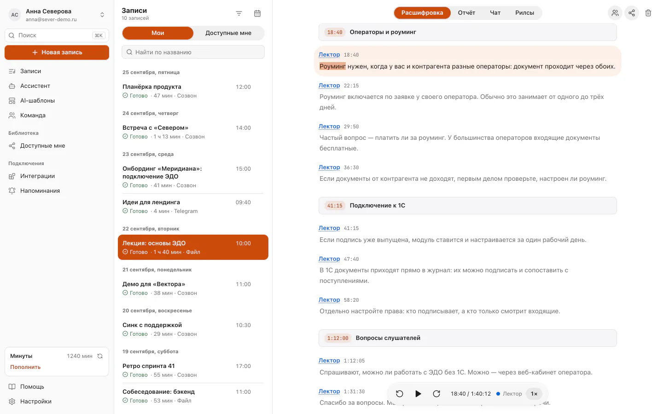Refresh minutes balance icon
The width and height of the screenshot is (663, 414).
point(100,356)
